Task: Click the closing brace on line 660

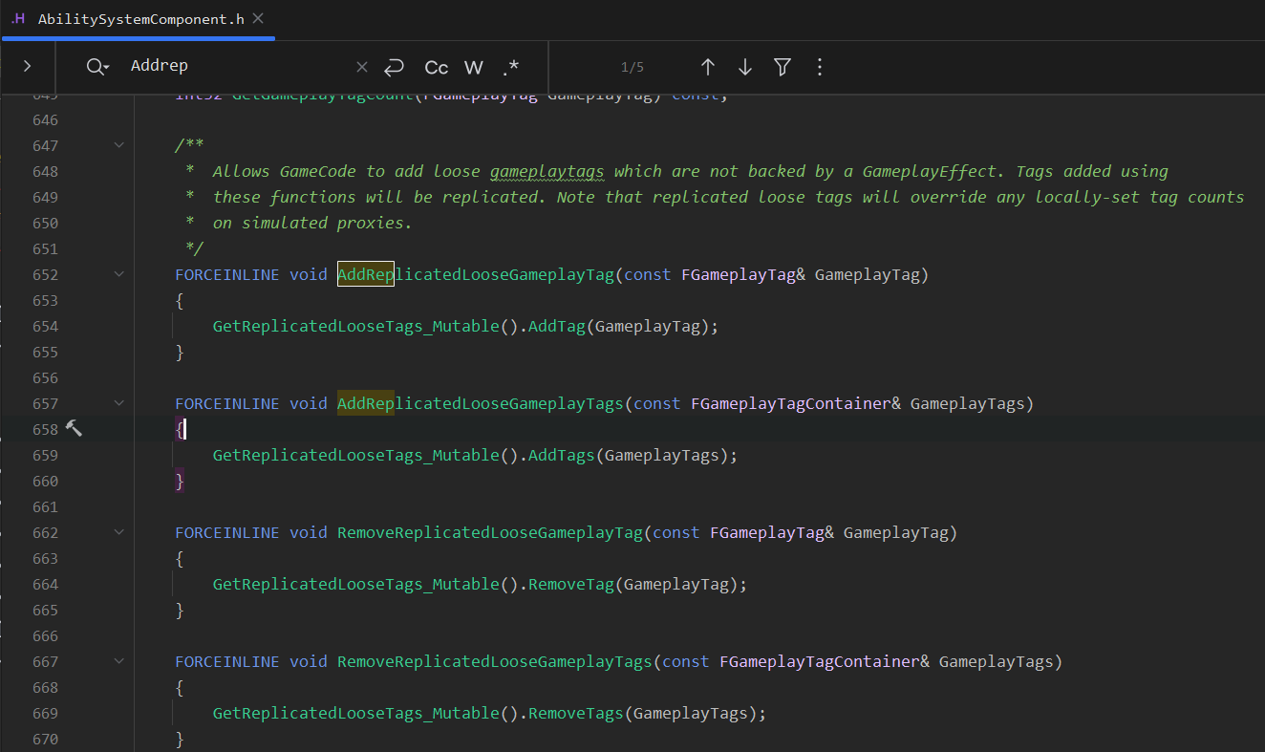Action: pos(180,481)
